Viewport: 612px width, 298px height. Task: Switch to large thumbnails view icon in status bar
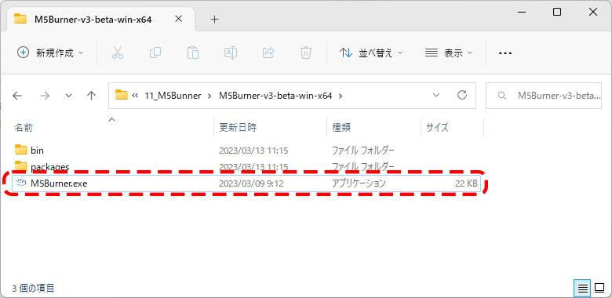tap(599, 289)
